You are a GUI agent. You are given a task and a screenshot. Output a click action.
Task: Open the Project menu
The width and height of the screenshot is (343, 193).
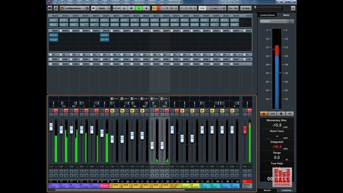pyautogui.click(x=70, y=2)
